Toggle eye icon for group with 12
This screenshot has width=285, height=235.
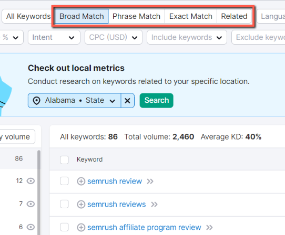tap(30, 181)
